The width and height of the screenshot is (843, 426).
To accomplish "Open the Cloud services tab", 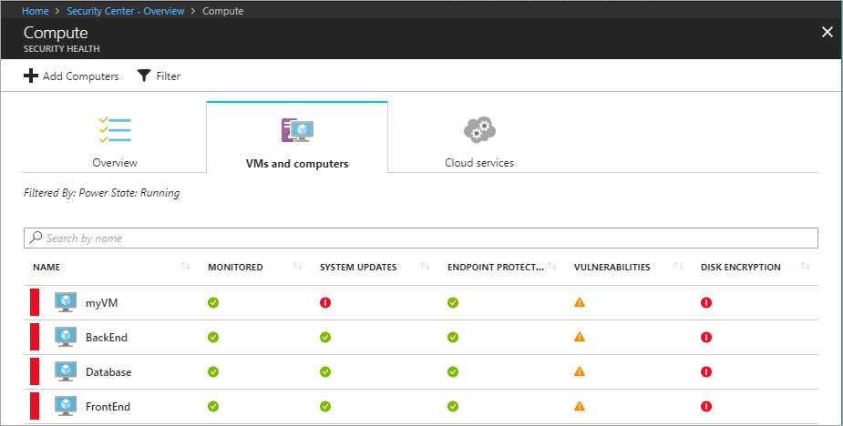I will click(x=479, y=137).
